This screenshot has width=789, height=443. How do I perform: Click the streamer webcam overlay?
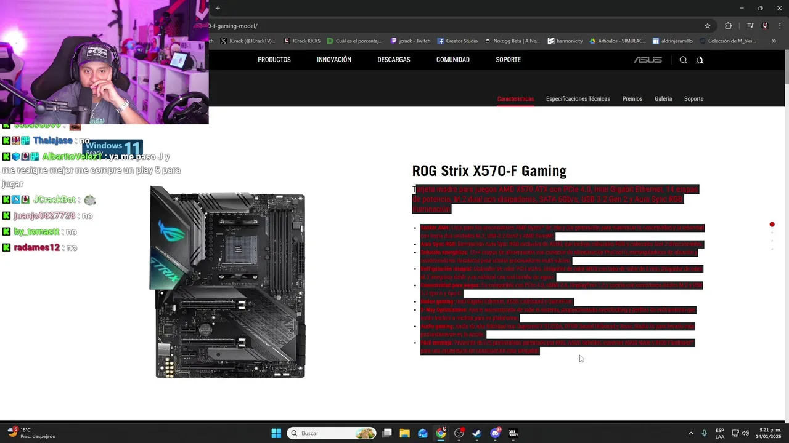[104, 62]
